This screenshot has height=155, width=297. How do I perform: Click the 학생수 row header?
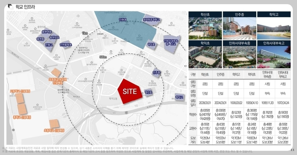(x=193, y=114)
